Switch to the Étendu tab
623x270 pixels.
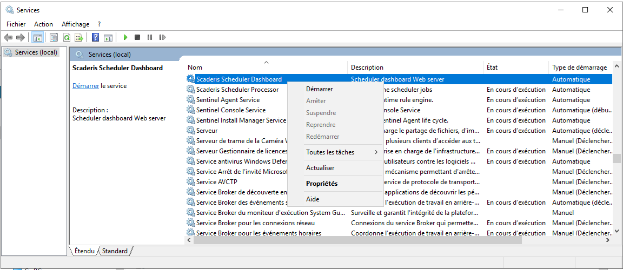tap(84, 251)
